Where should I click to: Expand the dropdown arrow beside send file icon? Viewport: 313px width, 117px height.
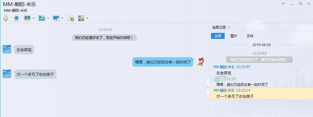click(48, 18)
